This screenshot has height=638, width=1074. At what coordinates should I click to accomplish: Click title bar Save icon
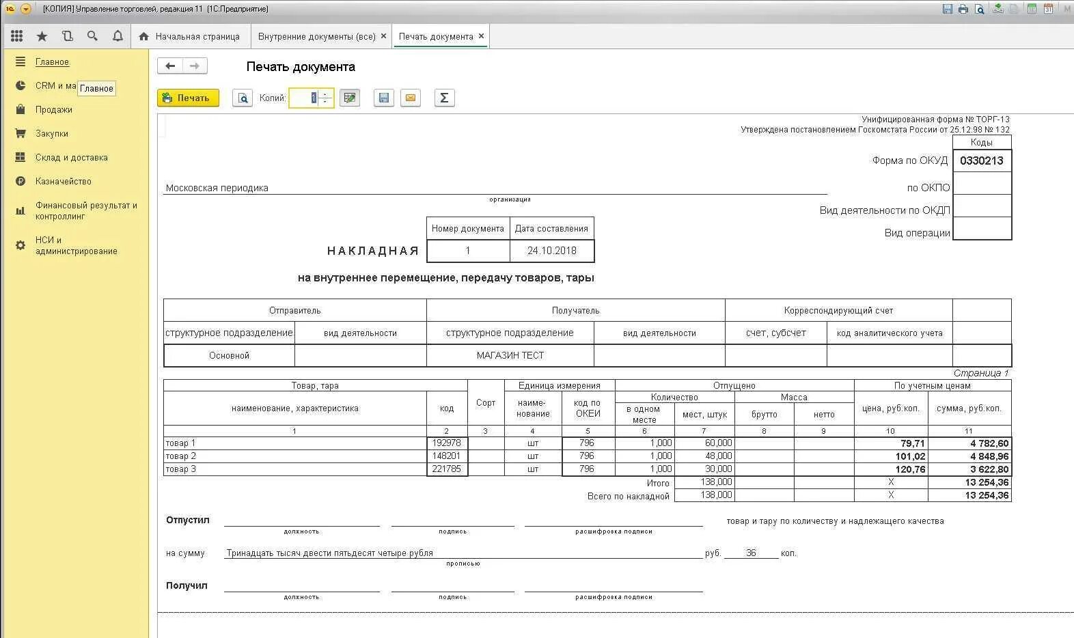point(948,9)
